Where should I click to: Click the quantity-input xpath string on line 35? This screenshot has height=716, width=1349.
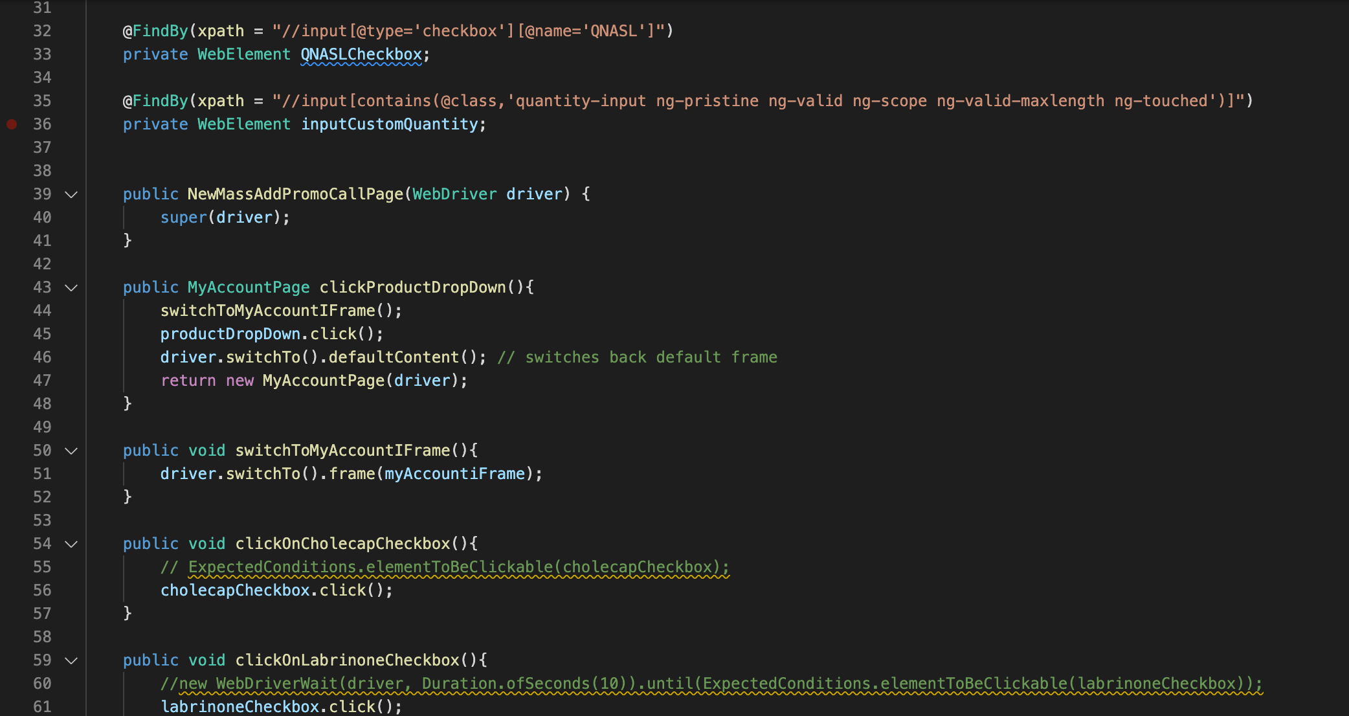(759, 101)
